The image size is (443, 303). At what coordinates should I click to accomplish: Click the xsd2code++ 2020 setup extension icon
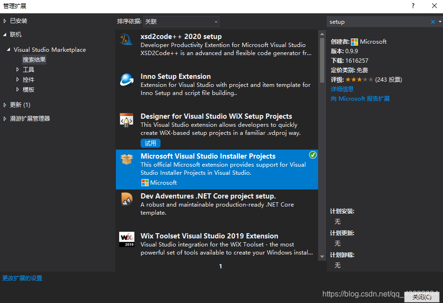coord(126,39)
